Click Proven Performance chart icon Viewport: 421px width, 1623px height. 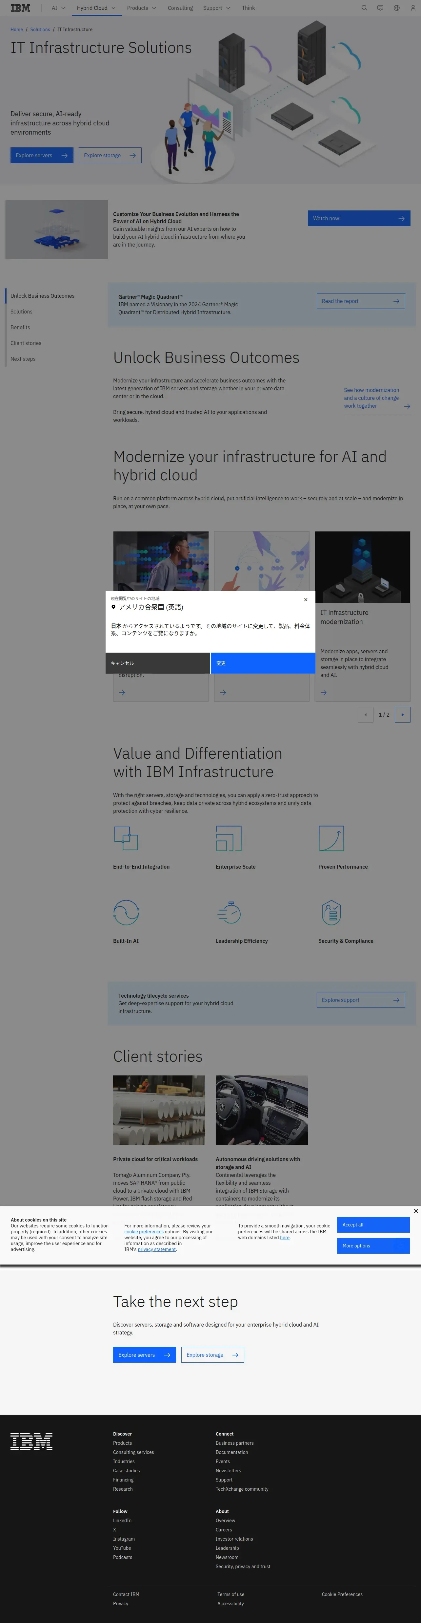[x=331, y=839]
